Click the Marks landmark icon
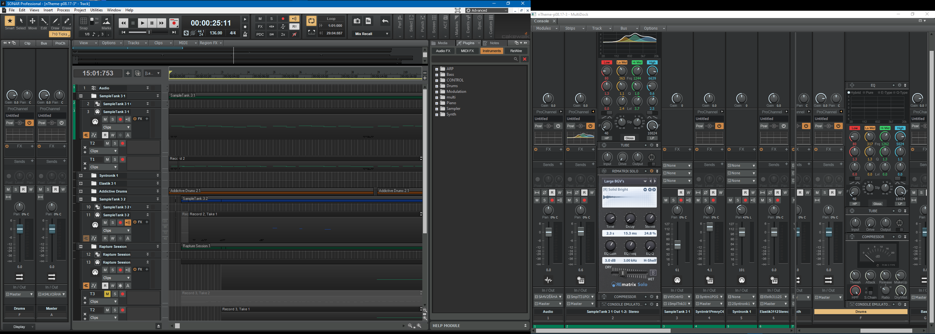This screenshot has width=935, height=334. pyautogui.click(x=106, y=21)
